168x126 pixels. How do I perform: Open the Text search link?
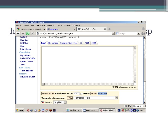(27, 71)
